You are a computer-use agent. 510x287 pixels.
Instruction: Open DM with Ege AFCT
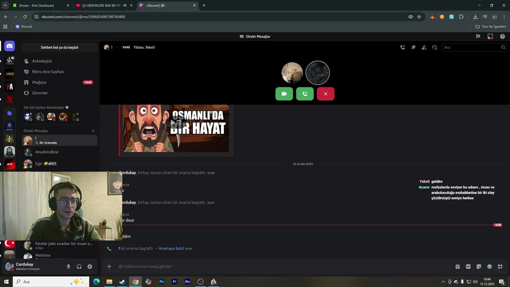coord(59,163)
